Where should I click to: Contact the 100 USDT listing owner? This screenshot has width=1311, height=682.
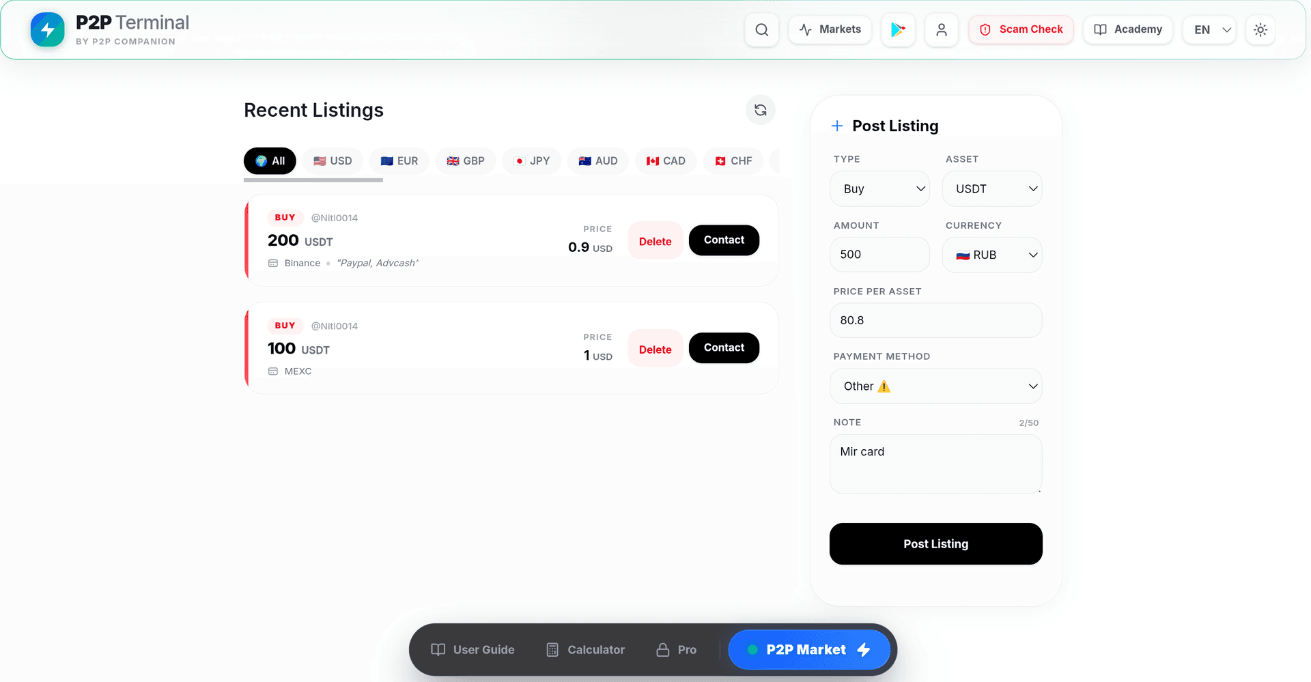pos(724,348)
